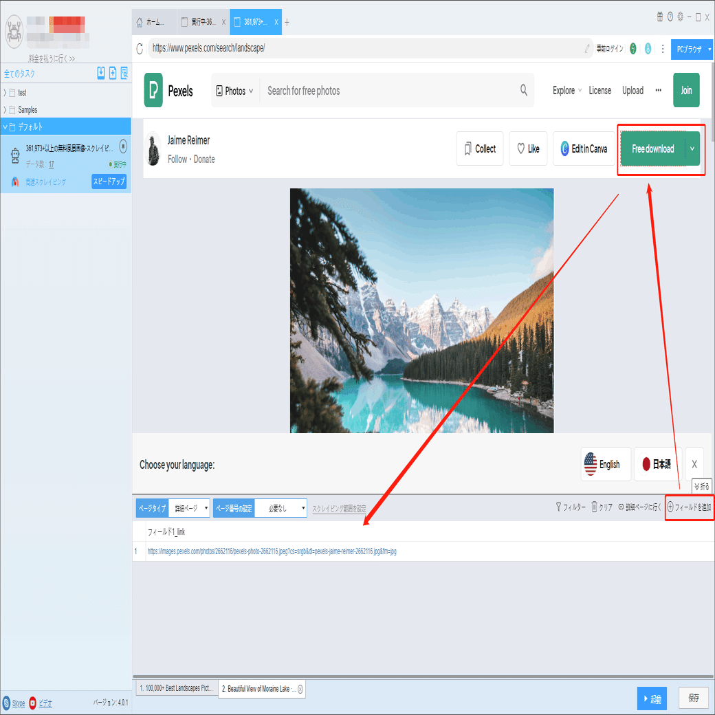Open the PCブラウザ dropdown arrow
The height and width of the screenshot is (715, 715).
[709, 49]
